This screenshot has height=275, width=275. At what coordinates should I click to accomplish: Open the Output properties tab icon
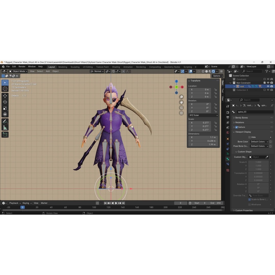point(228,117)
